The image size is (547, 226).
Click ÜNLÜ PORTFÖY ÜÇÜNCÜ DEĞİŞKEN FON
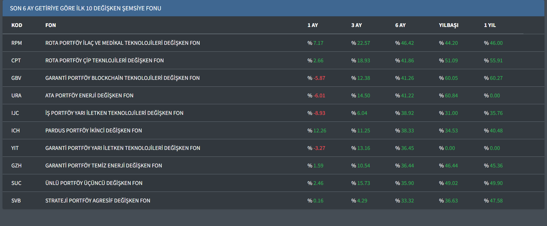[x=94, y=183]
